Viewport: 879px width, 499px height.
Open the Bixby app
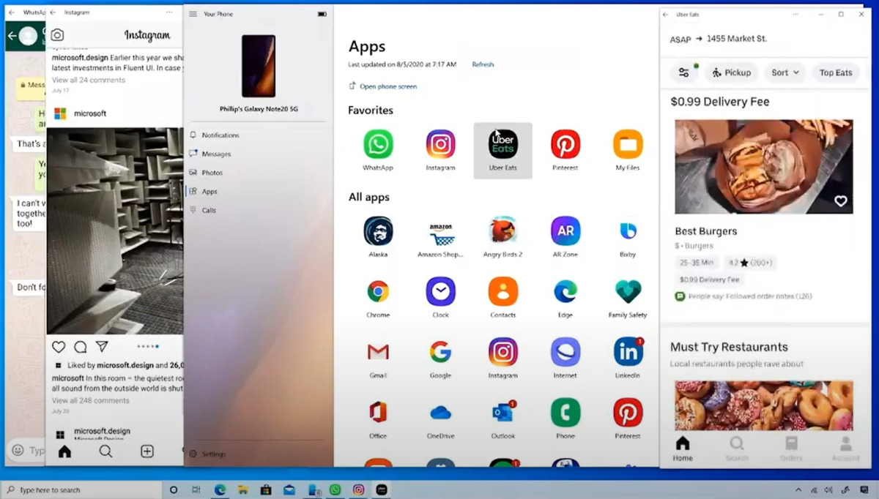(x=628, y=231)
